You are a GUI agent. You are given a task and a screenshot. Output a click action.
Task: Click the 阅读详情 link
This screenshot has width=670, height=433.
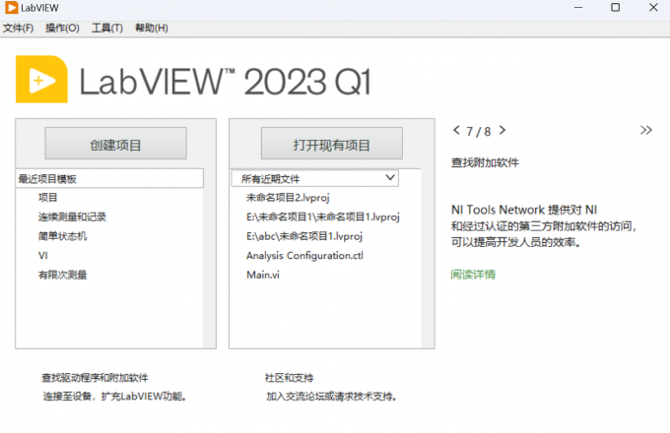[x=473, y=275]
